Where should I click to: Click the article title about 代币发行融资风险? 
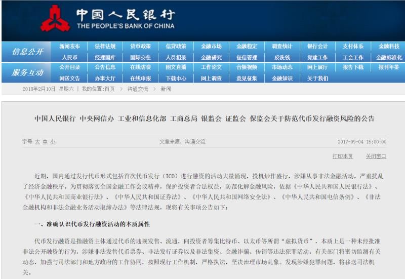click(205, 118)
